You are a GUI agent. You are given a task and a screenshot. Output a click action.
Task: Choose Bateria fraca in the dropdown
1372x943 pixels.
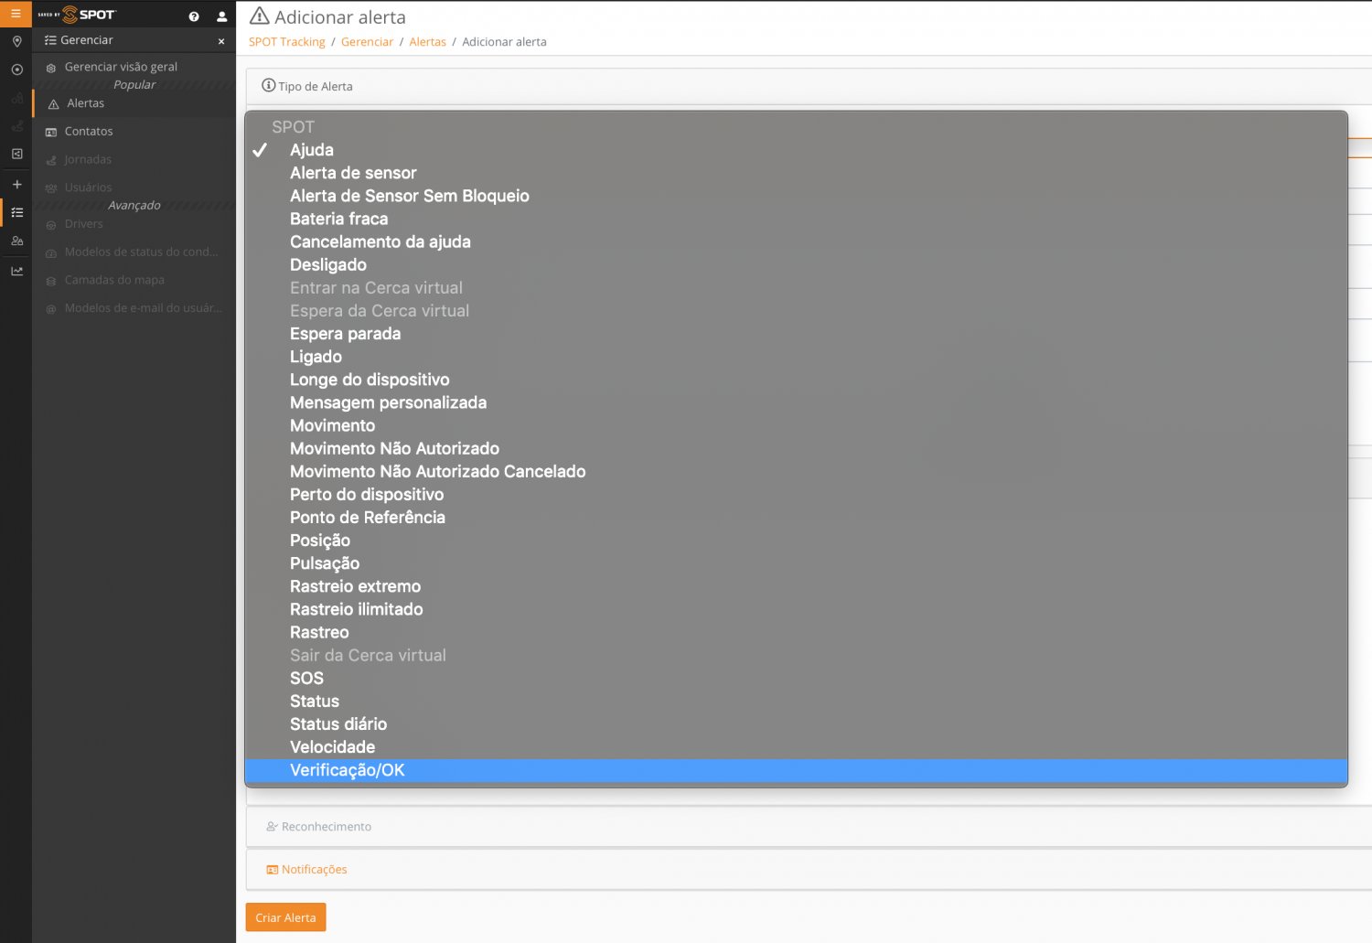coord(338,219)
